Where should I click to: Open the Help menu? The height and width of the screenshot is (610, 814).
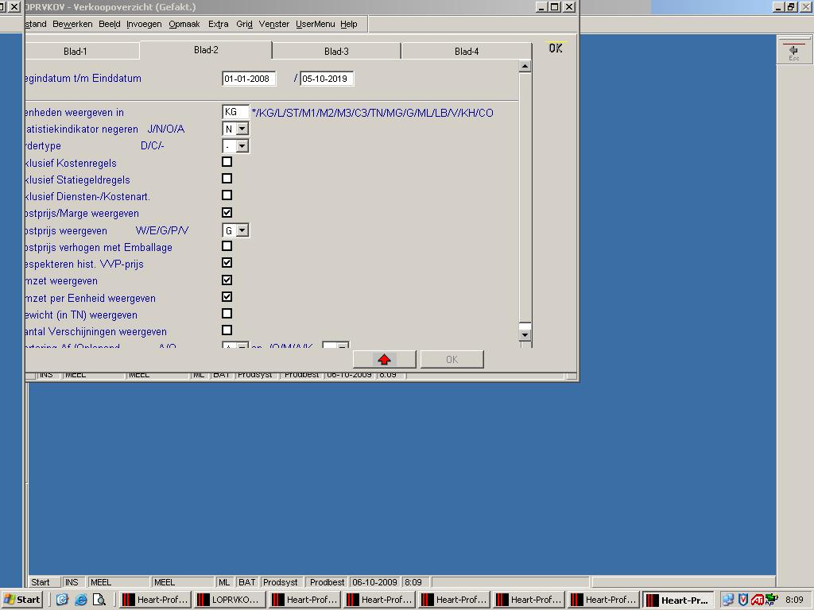pos(349,24)
